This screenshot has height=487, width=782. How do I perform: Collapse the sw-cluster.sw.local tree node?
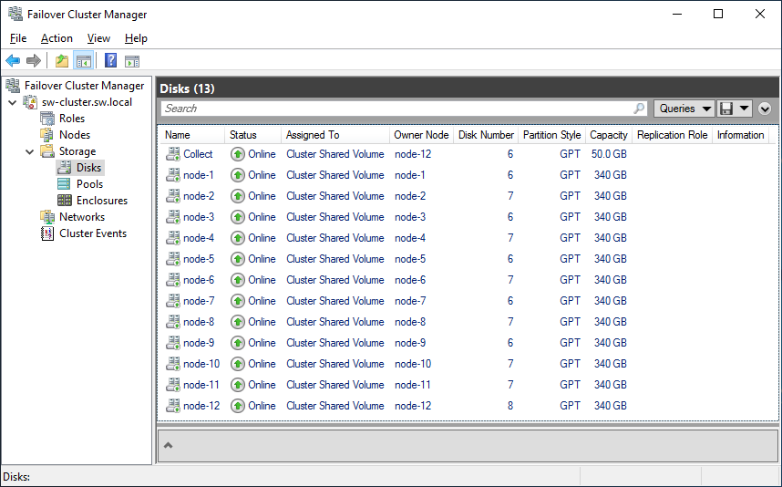[x=13, y=103]
